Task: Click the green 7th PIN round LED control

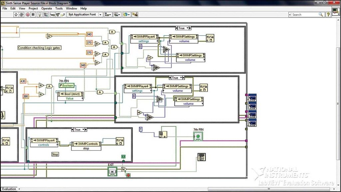Action: tap(198, 136)
